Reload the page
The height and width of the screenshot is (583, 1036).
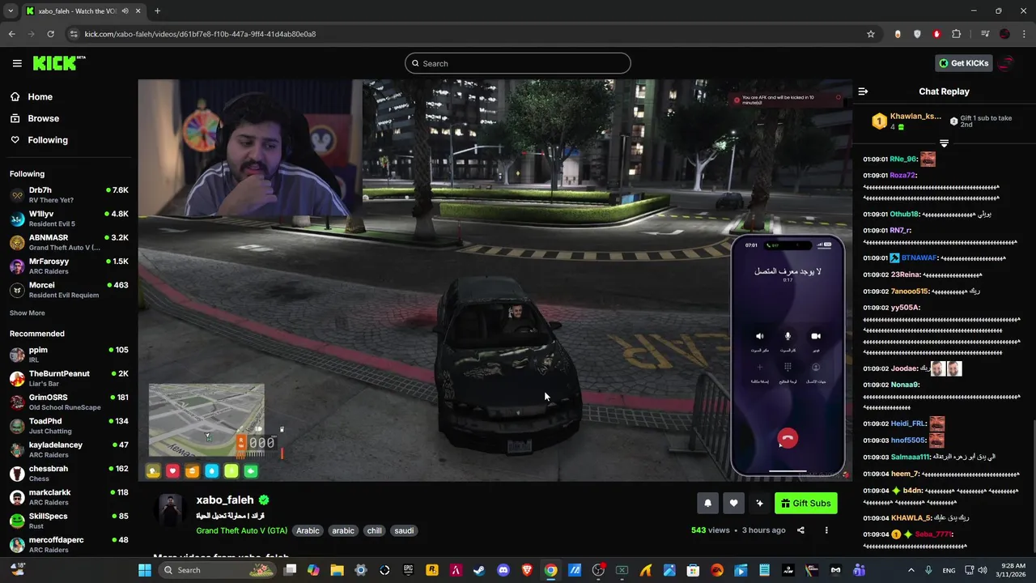click(x=50, y=34)
